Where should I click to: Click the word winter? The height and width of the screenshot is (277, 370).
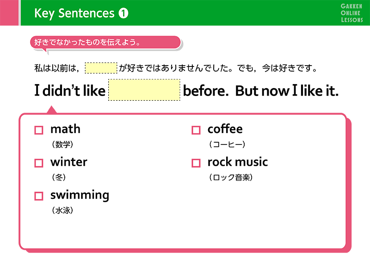(x=68, y=162)
